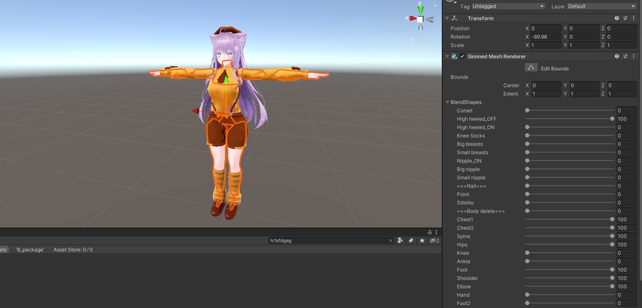
Task: Clear the Project search field with X
Action: pyautogui.click(x=391, y=241)
